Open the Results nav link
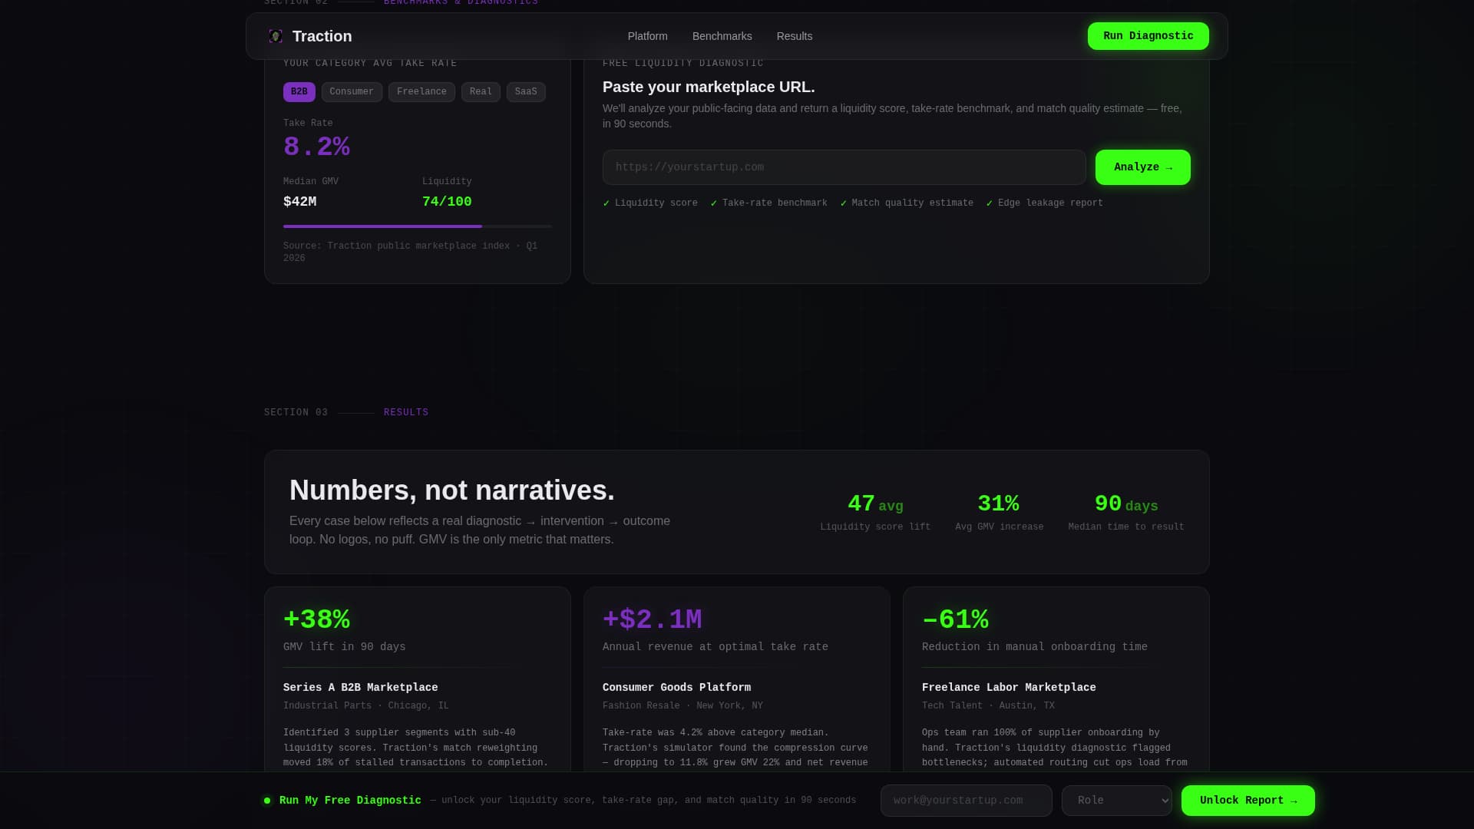 click(x=794, y=36)
